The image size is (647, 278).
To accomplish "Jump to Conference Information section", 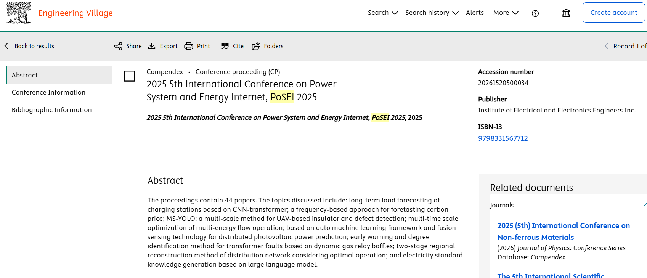I will (48, 92).
